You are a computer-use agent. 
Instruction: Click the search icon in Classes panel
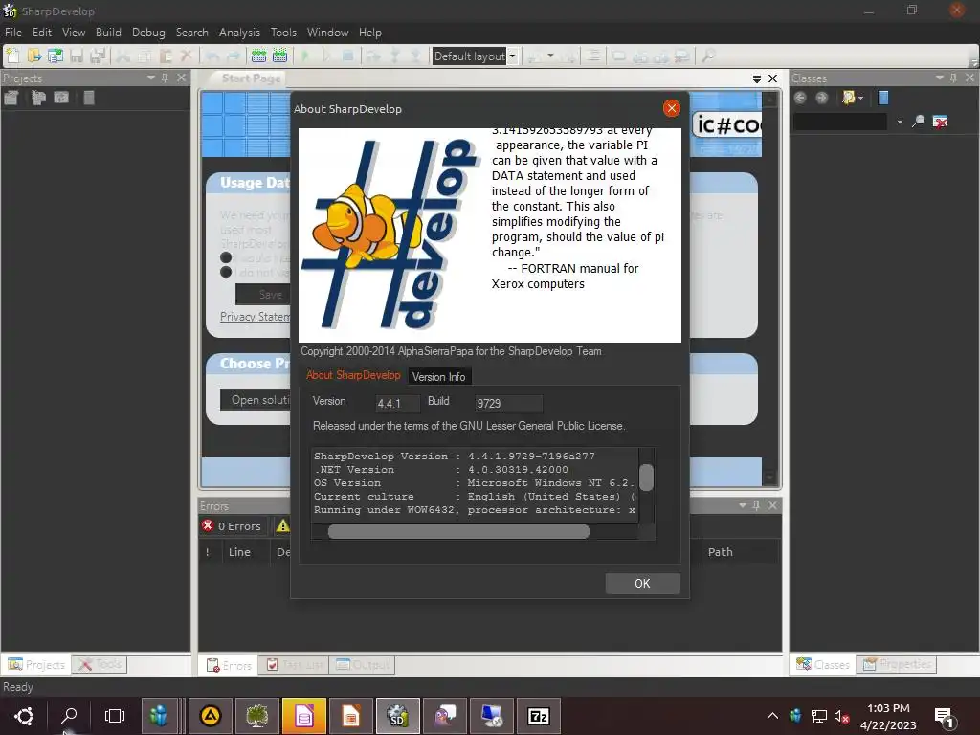tap(918, 122)
